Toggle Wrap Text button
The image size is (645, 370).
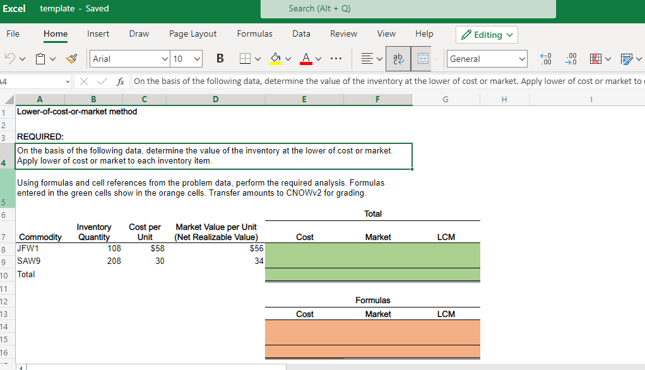click(399, 59)
